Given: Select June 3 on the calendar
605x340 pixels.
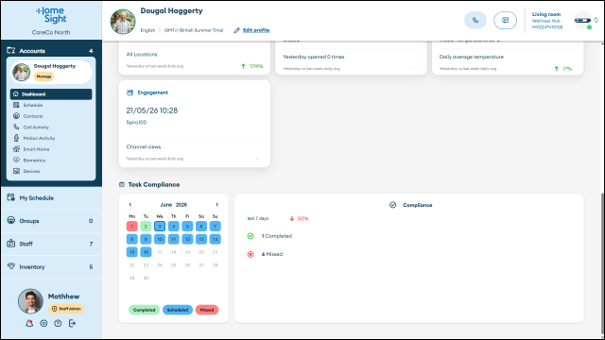Looking at the screenshot, I should pos(160,227).
